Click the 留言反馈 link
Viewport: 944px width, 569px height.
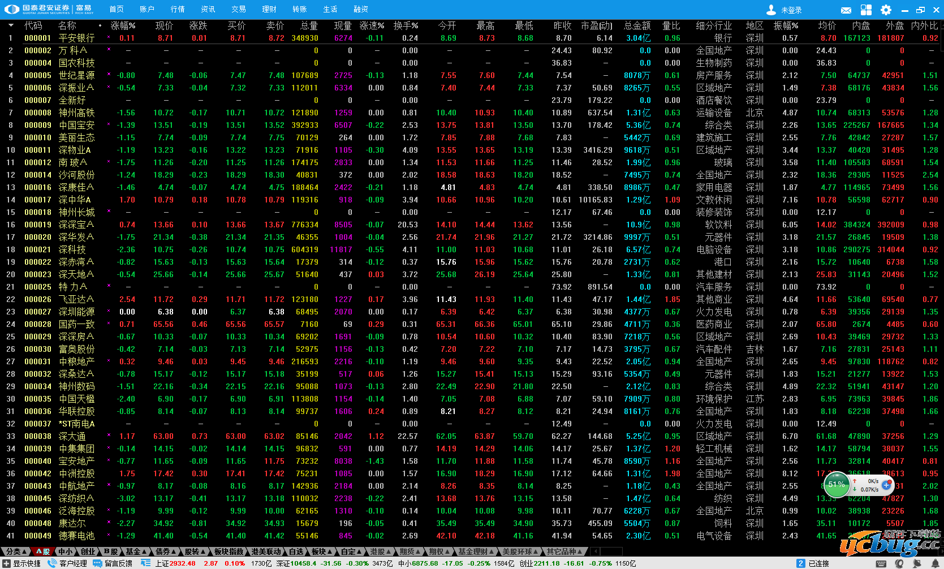click(118, 563)
